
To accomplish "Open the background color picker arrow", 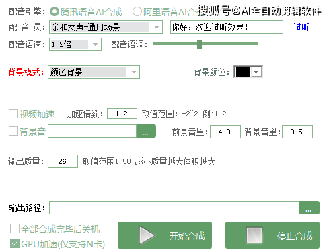I will coord(256,72).
